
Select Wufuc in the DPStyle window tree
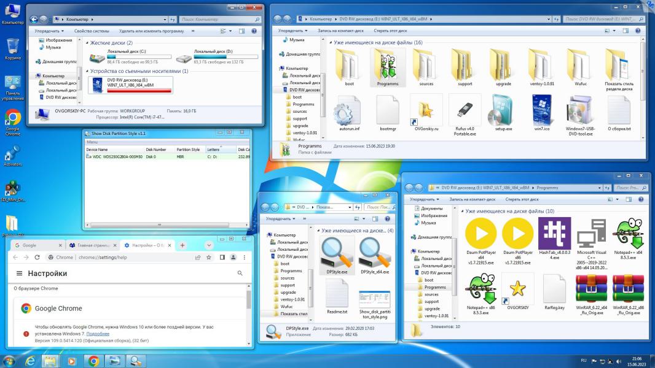(x=286, y=306)
